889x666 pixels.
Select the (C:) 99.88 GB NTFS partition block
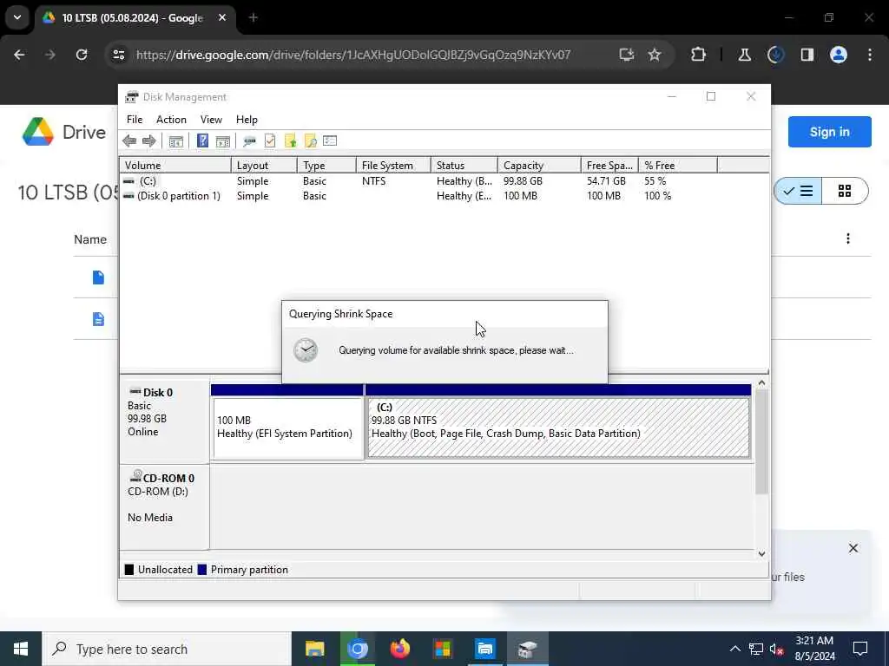[558, 428]
